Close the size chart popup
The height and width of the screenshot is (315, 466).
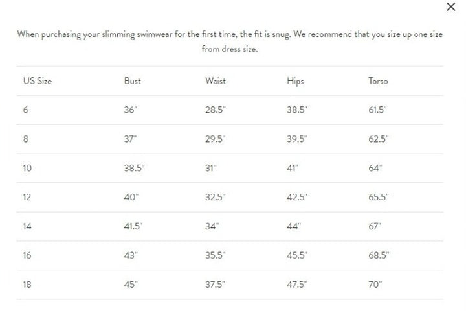451,7
